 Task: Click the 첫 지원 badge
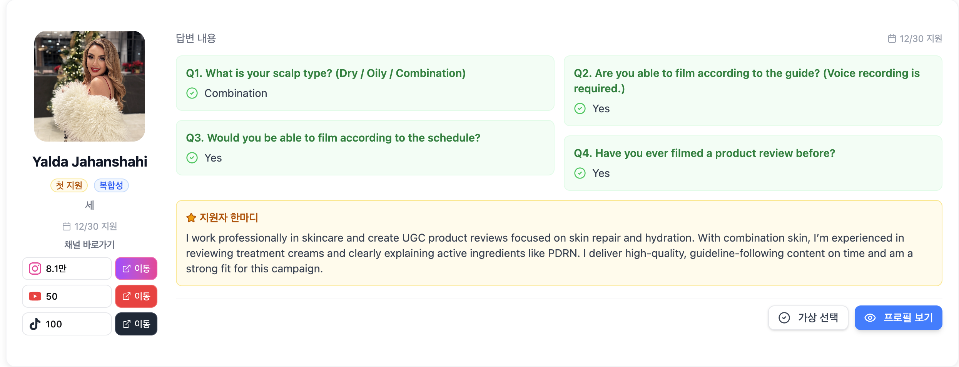(69, 185)
